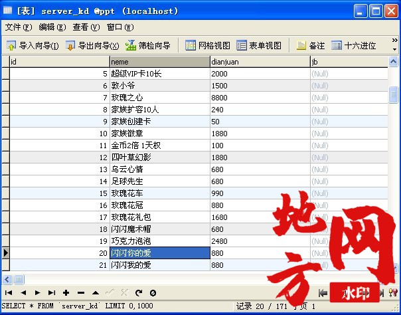Go to last record navigation icon
This screenshot has height=315, width=401.
tap(52, 293)
